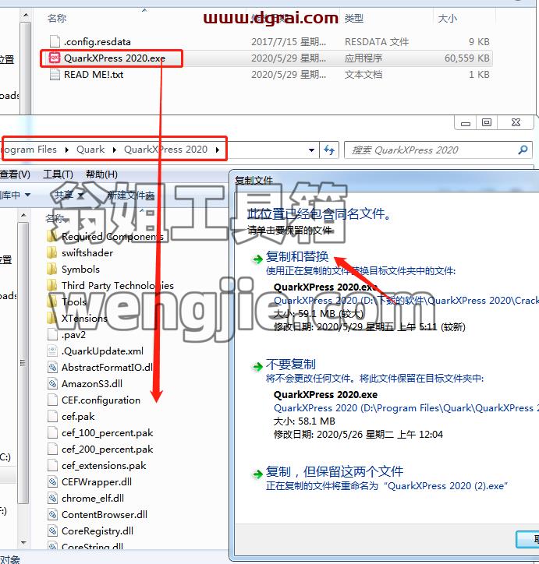The width and height of the screenshot is (539, 564).
Task: Select the Third Party Technologies folder
Action: tap(111, 286)
